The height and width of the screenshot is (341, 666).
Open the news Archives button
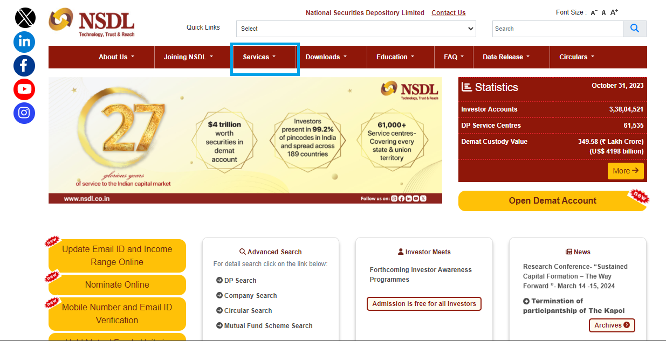click(x=612, y=325)
